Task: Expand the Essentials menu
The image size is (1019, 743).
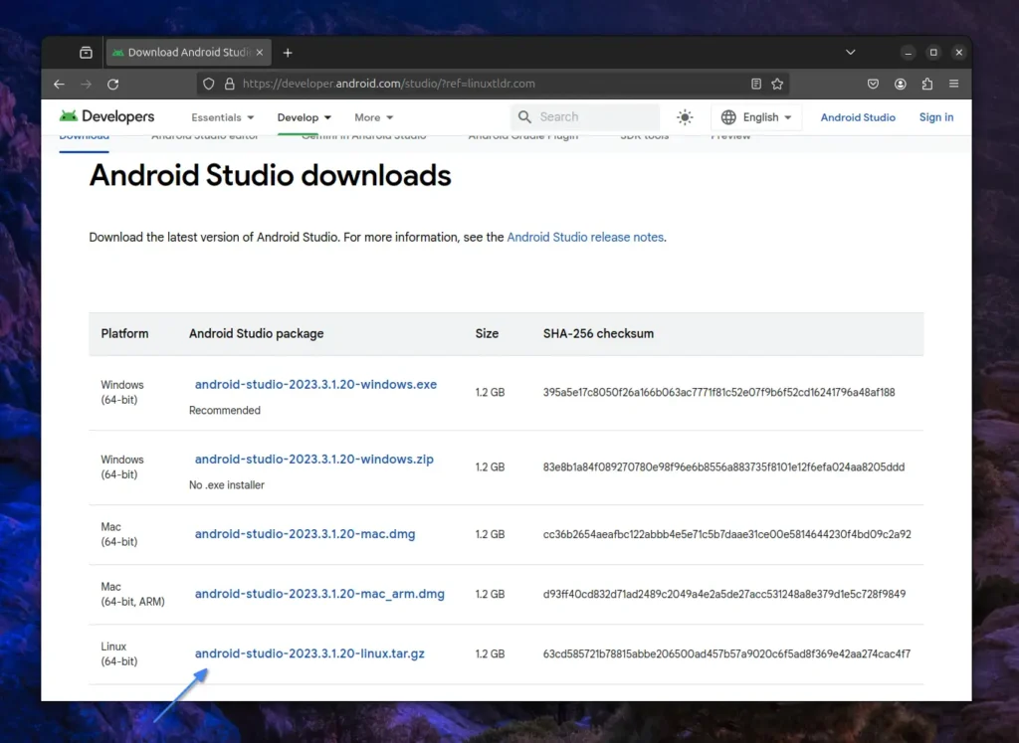Action: 222,117
